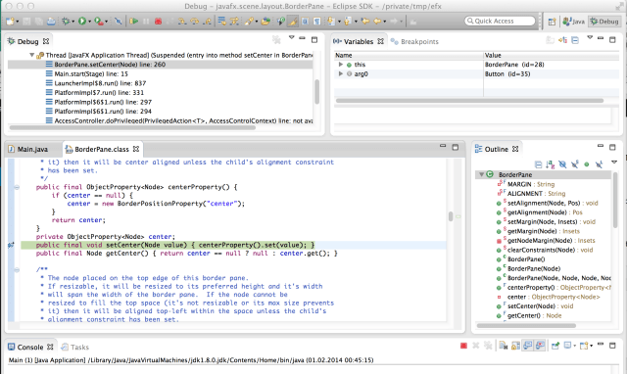Viewport: 627px width, 374px height.
Task: Toggle Skip All Breakpoints in toolbar
Action: tap(118, 22)
